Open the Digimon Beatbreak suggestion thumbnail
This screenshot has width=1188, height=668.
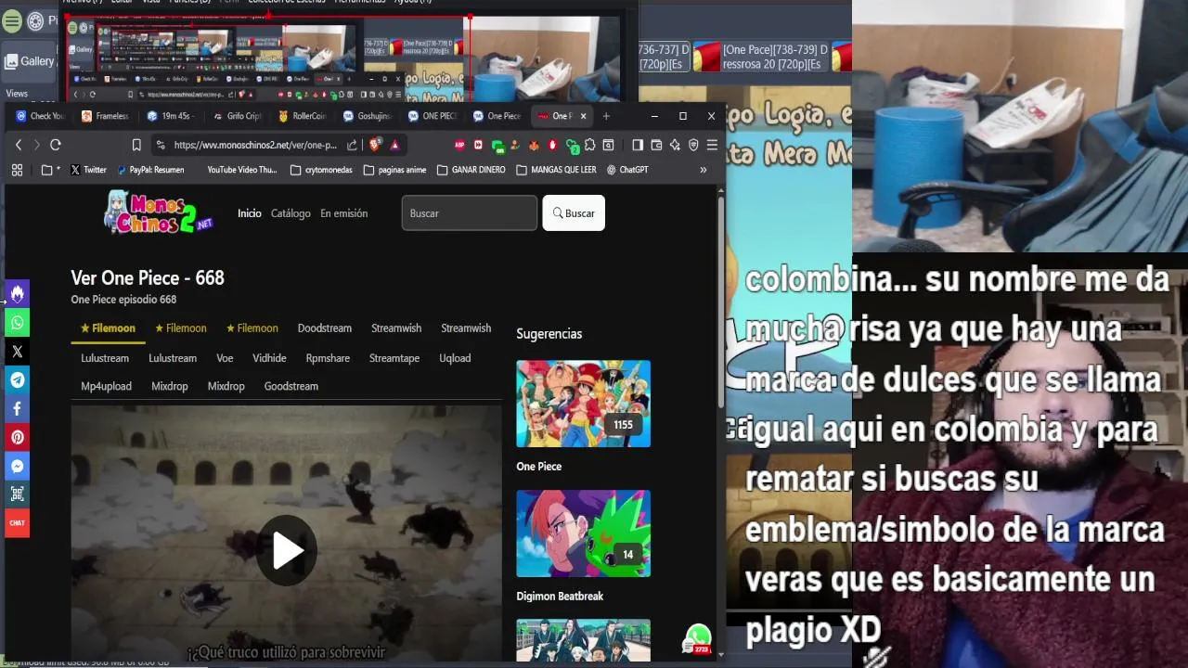(x=583, y=533)
